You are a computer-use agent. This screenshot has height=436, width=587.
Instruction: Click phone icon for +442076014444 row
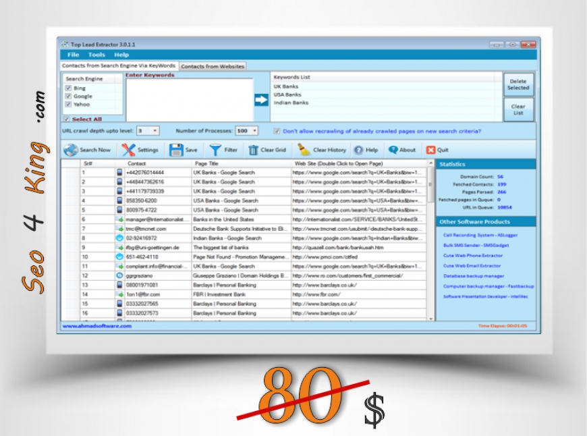pyautogui.click(x=119, y=172)
